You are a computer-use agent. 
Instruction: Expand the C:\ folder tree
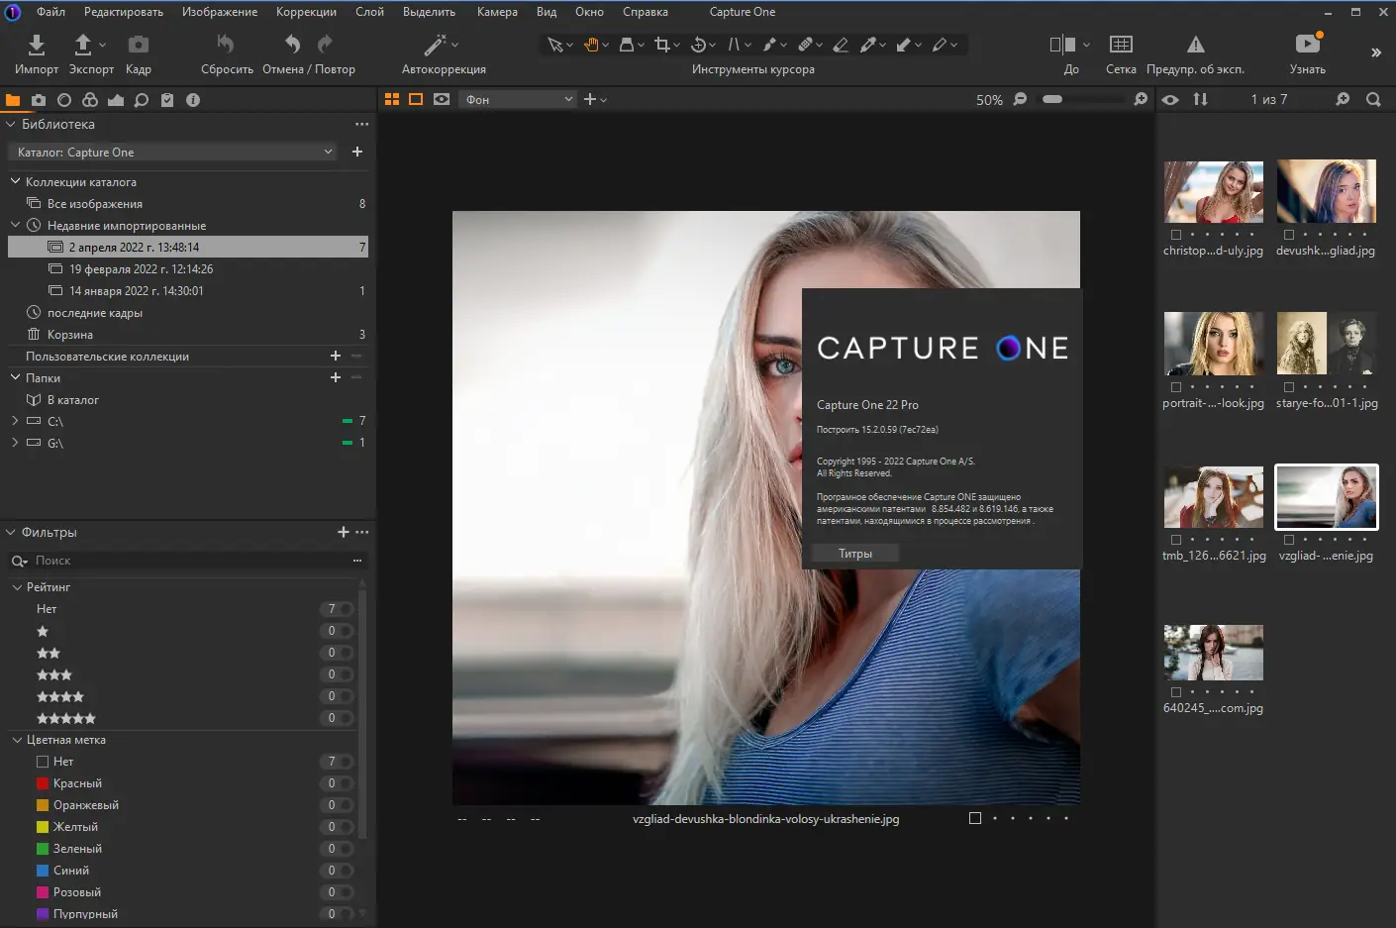pyautogui.click(x=15, y=421)
